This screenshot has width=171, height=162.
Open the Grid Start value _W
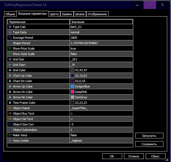coord(101,65)
